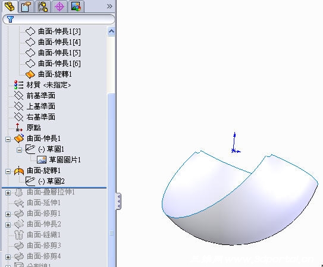Click icon of surface body 曲面-旋轉1
The height and width of the screenshot is (267, 323).
[x=30, y=74]
